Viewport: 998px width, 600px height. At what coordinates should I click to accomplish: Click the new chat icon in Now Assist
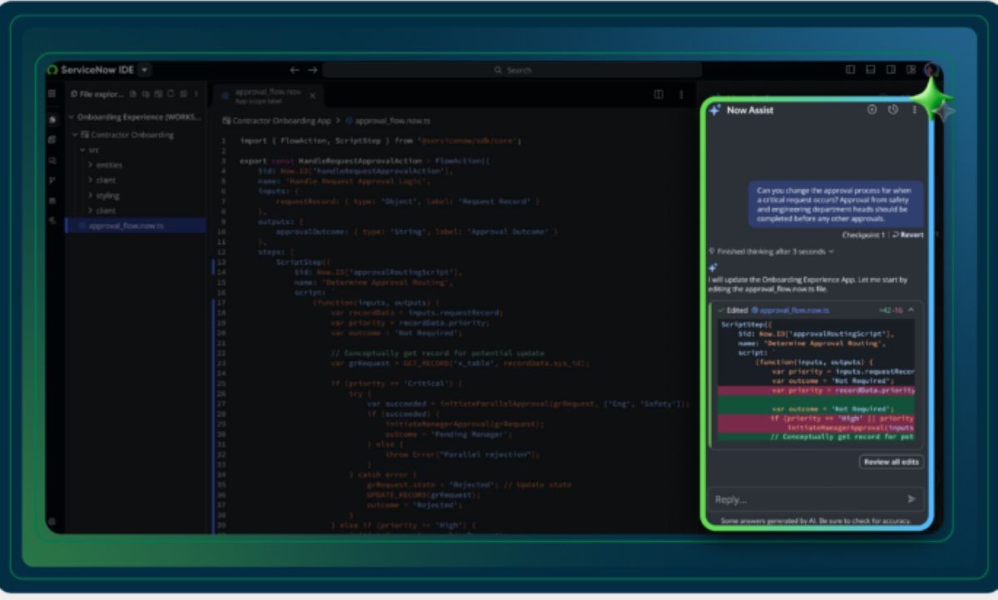[x=872, y=110]
